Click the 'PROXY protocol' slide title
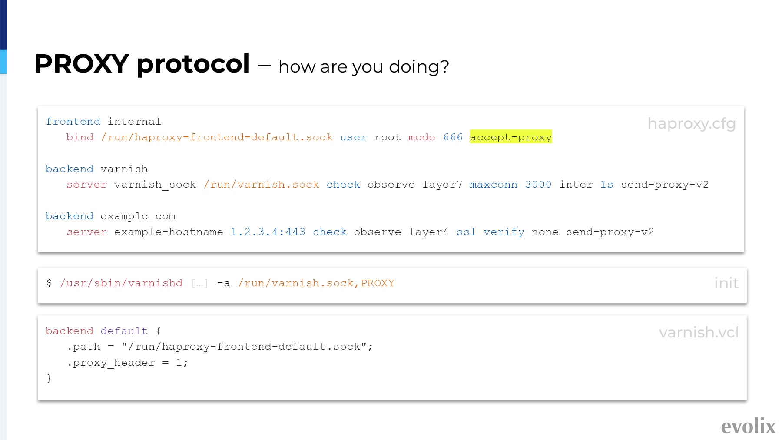Screen dimensions: 782x440 coord(142,64)
